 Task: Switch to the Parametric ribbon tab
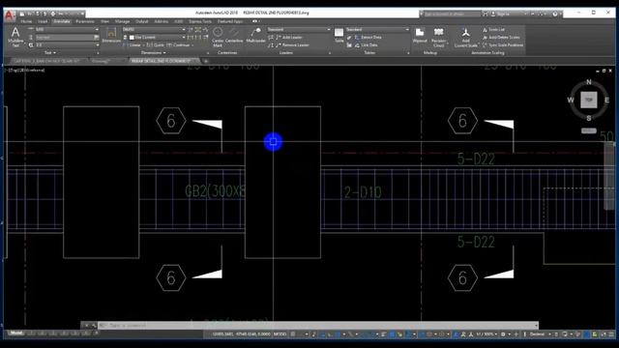point(85,21)
